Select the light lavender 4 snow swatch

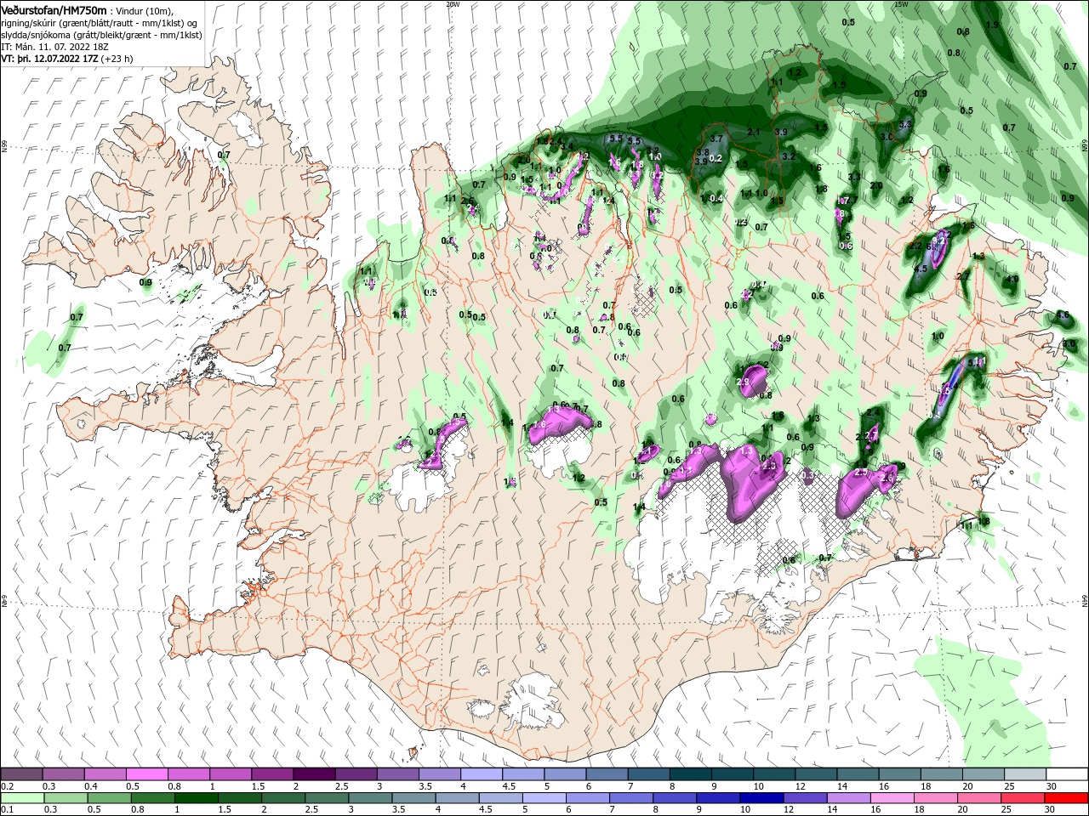(x=482, y=774)
